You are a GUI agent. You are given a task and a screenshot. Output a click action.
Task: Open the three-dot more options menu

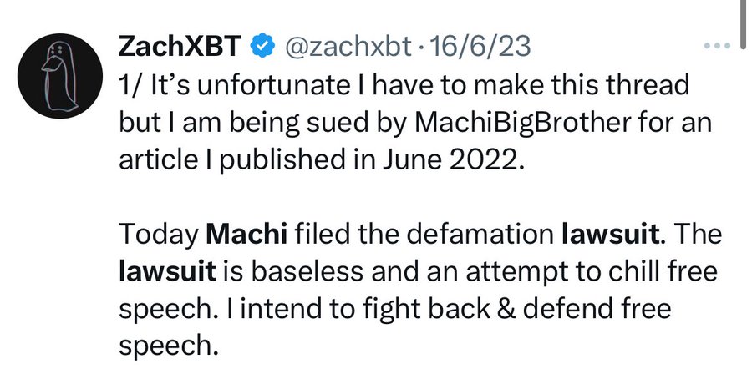[717, 47]
